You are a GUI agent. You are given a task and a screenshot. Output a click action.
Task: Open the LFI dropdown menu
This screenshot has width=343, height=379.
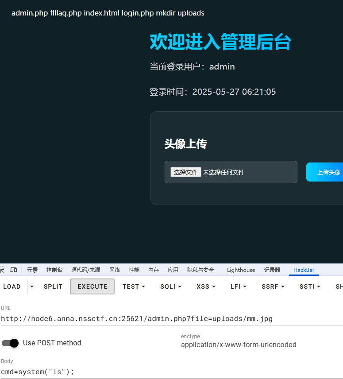pos(239,286)
